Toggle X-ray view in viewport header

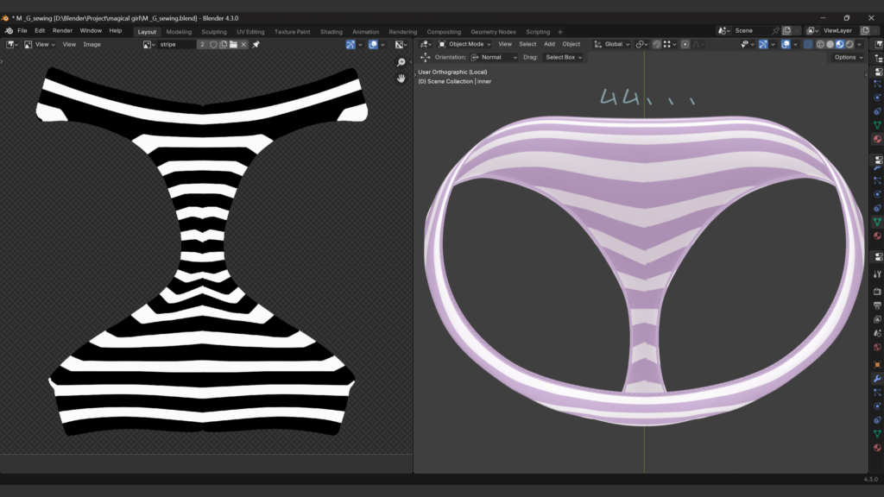pyautogui.click(x=808, y=44)
